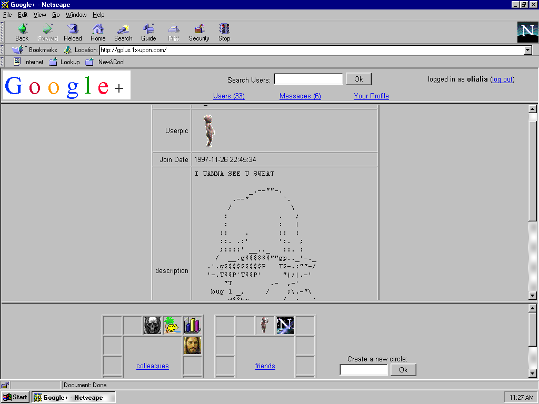Expand the Location URL dropdown arrow
Viewport: 539px width, 404px height.
pyautogui.click(x=528, y=50)
